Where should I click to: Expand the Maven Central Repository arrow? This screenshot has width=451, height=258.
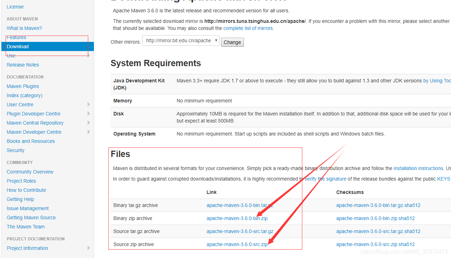tap(88, 123)
